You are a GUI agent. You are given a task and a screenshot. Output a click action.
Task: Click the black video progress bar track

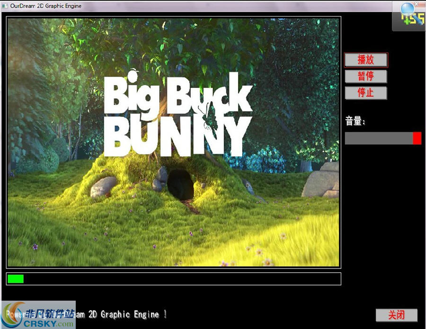click(174, 279)
